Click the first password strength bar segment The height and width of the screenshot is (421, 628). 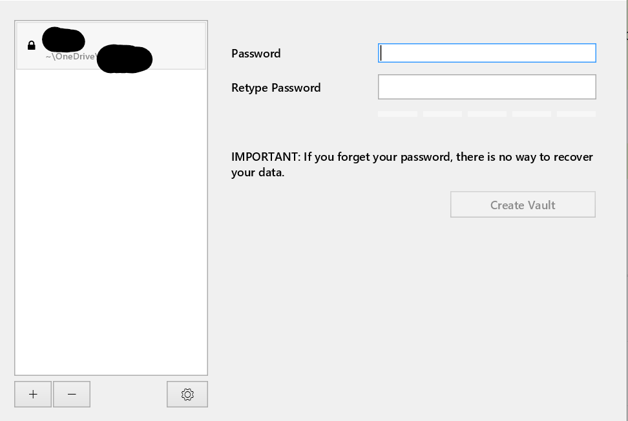pos(398,114)
